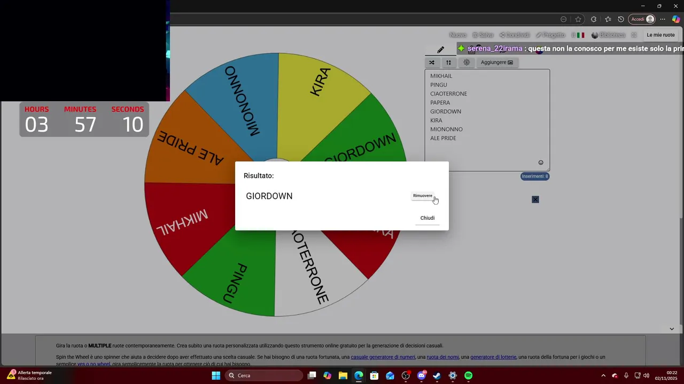Open browser extensions puzzle icon
Viewport: 684px width, 384px height.
click(593, 19)
